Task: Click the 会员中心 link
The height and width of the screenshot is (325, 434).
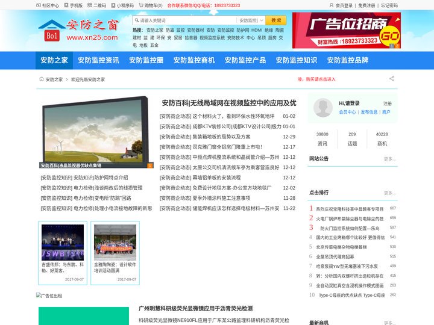Action: [347, 112]
